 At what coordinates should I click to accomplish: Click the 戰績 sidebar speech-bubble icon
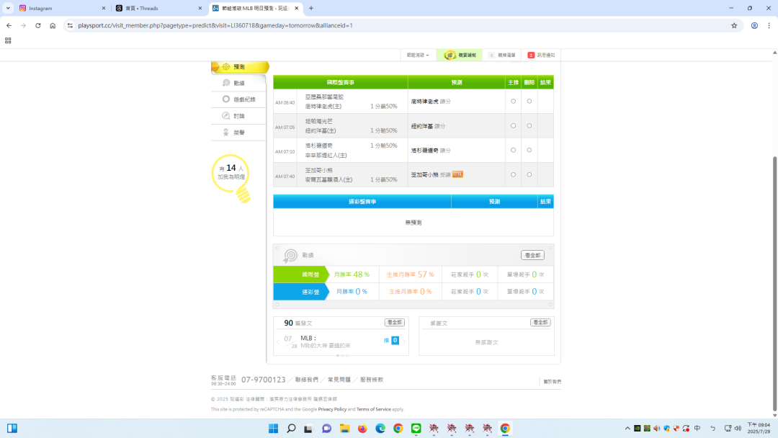point(226,84)
